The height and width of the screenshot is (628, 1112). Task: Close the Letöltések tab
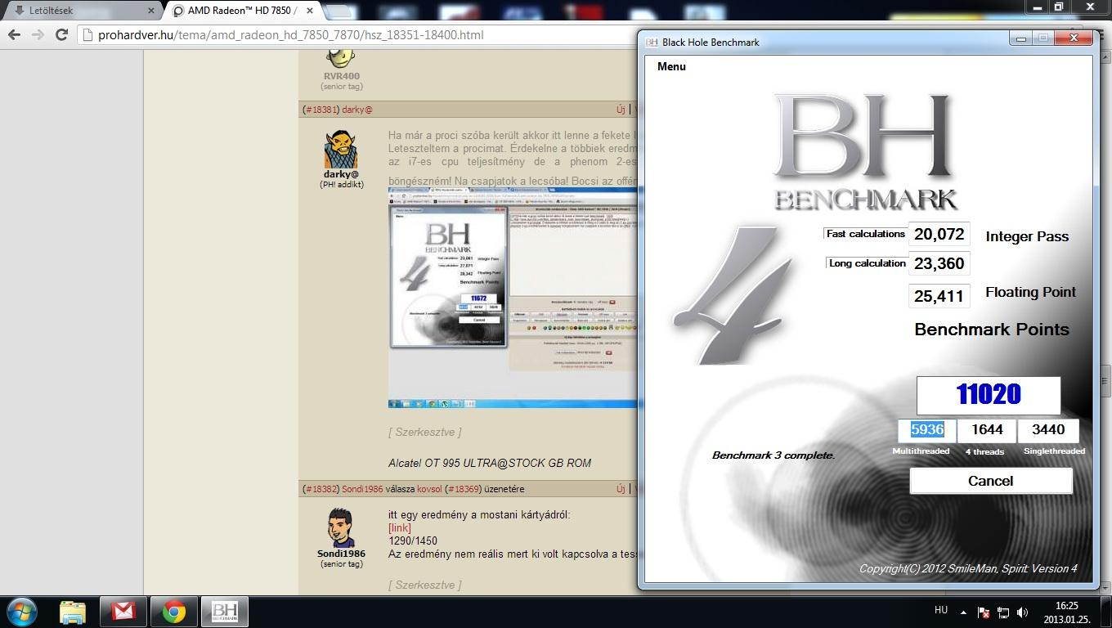(x=150, y=11)
